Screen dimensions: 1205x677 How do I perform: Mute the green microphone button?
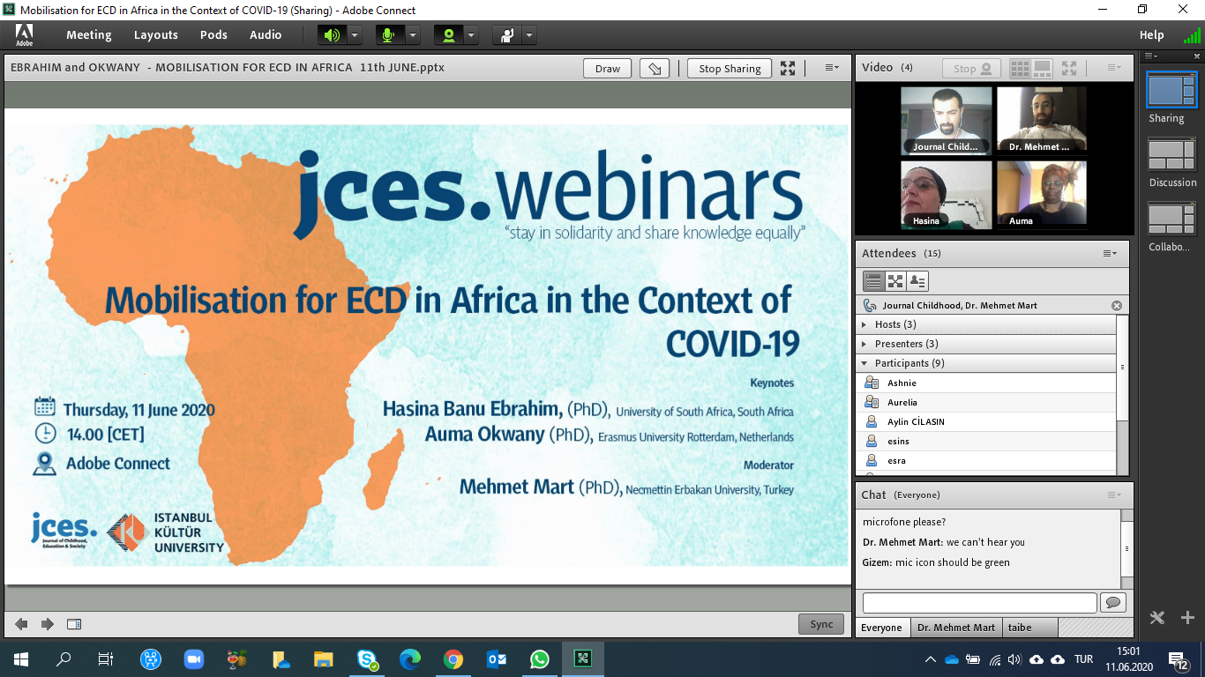(x=386, y=35)
